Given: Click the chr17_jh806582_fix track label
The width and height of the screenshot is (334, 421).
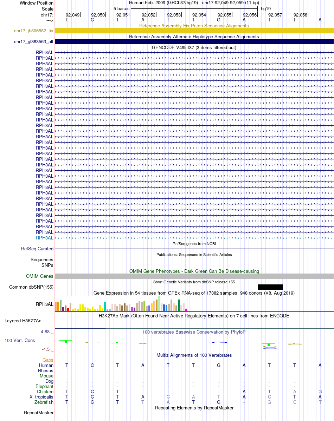Looking at the screenshot, I should [34, 31].
